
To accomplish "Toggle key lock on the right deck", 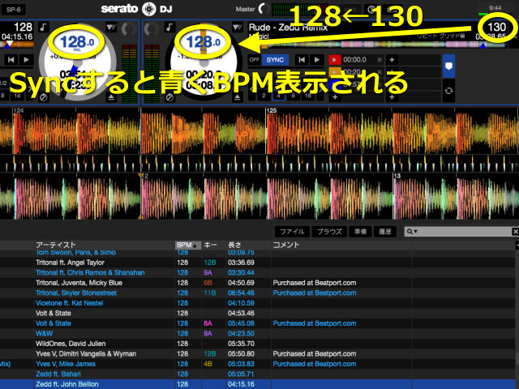I will click(169, 27).
